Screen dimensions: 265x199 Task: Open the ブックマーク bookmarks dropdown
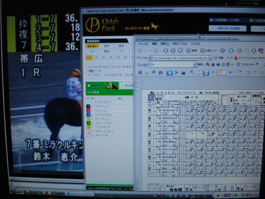click(x=245, y=64)
